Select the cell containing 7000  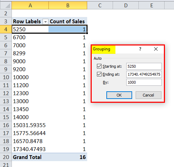[x=30, y=45]
